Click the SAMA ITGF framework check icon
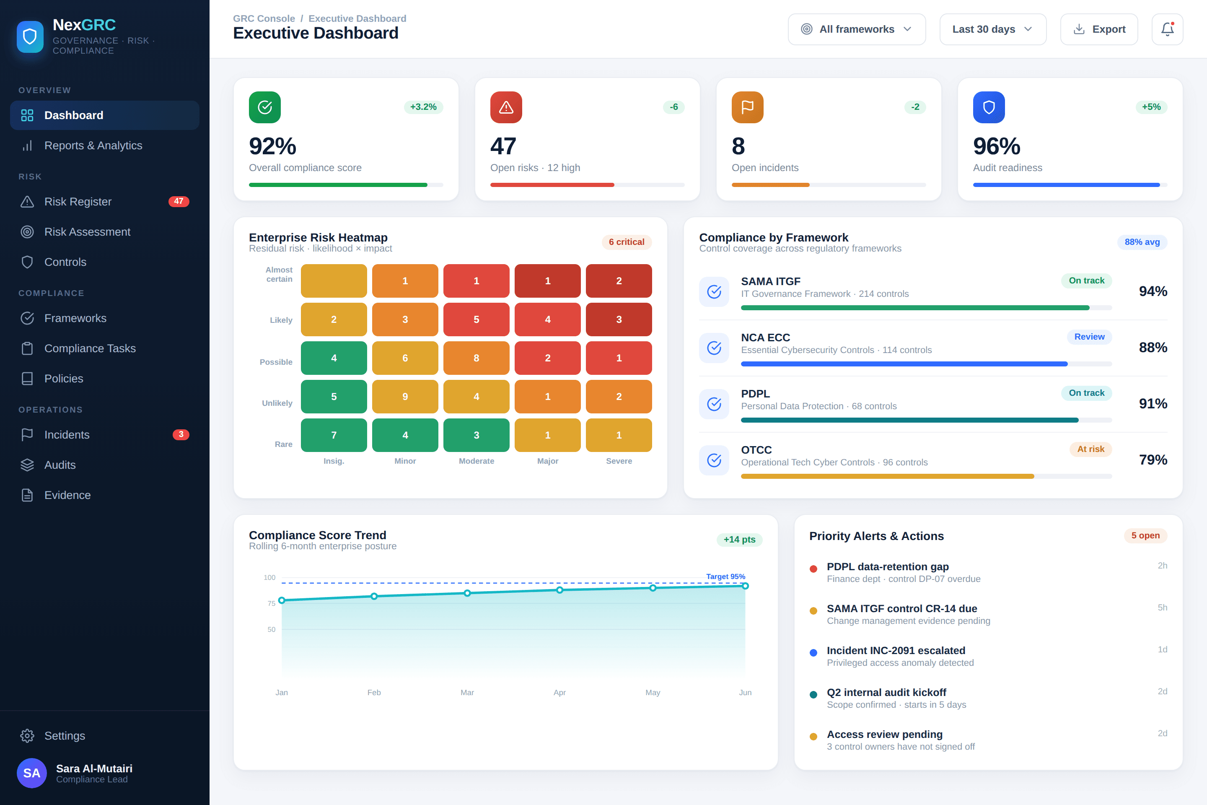 pyautogui.click(x=714, y=292)
